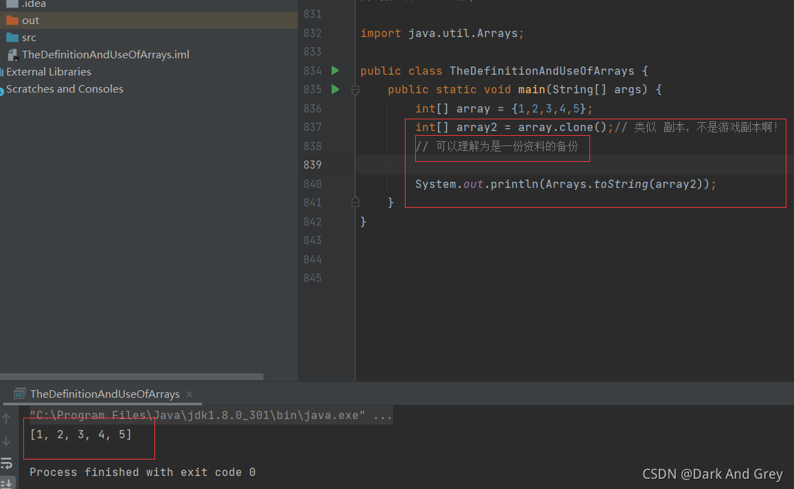
Task: Click the down stack trace arrow
Action: 7,441
